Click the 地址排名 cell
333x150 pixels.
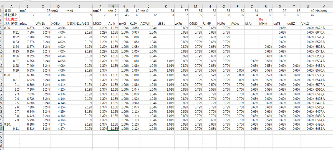click(11, 15)
